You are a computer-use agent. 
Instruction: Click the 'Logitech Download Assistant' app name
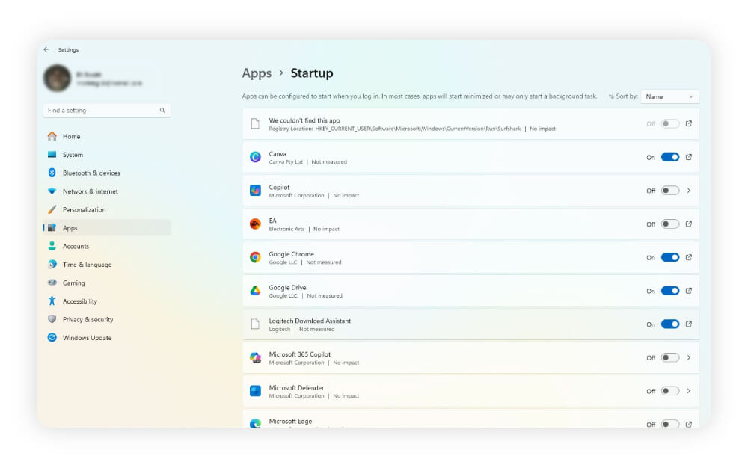(310, 321)
